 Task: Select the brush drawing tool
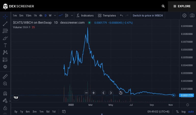tap(5, 38)
